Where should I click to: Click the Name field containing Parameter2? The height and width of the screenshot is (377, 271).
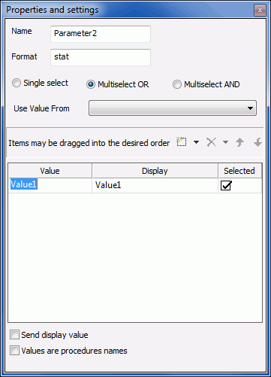coord(101,34)
